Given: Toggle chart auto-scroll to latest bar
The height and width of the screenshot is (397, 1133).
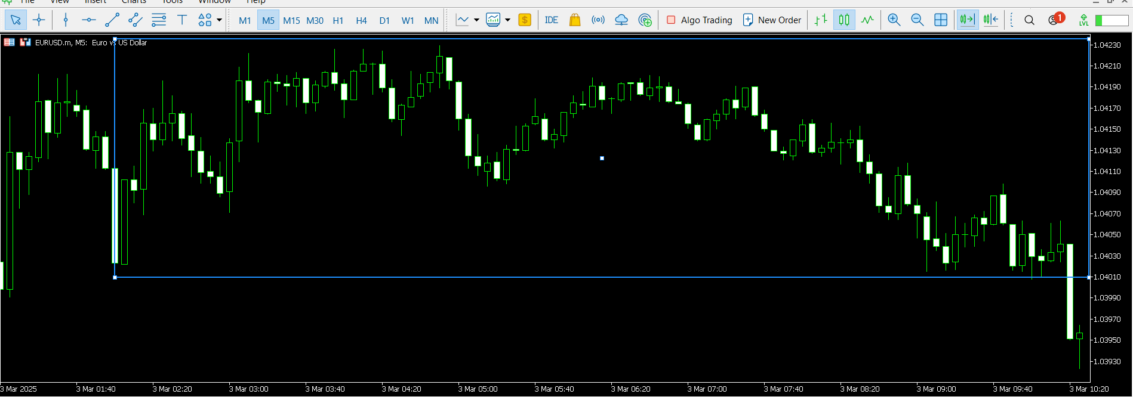Looking at the screenshot, I should pos(966,20).
